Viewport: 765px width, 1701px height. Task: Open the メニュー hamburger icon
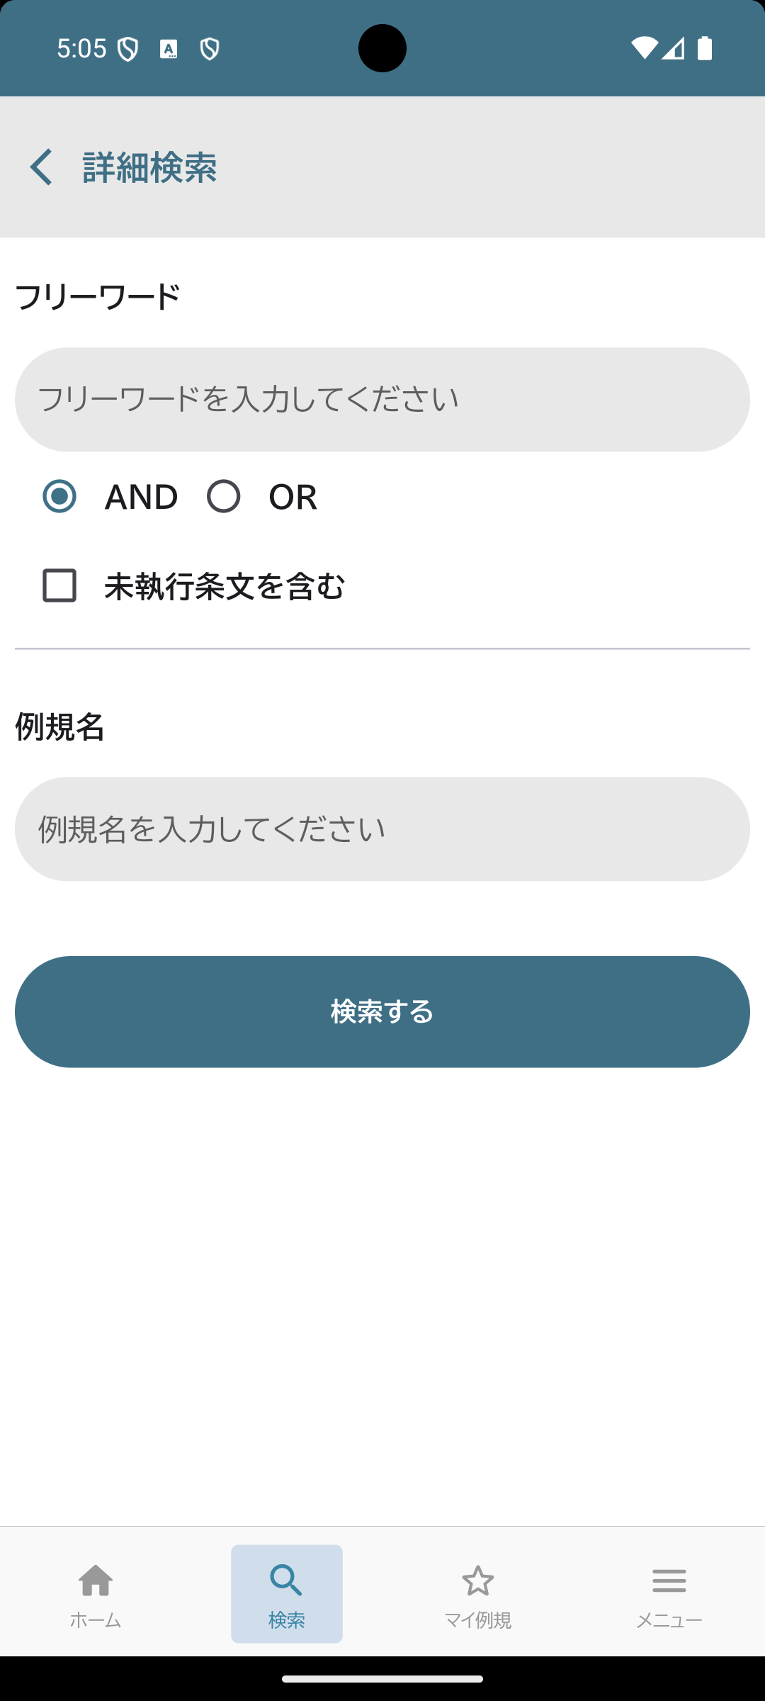pos(669,1581)
